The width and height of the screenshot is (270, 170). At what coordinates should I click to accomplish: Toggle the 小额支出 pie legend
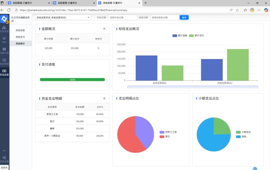coord(244,132)
